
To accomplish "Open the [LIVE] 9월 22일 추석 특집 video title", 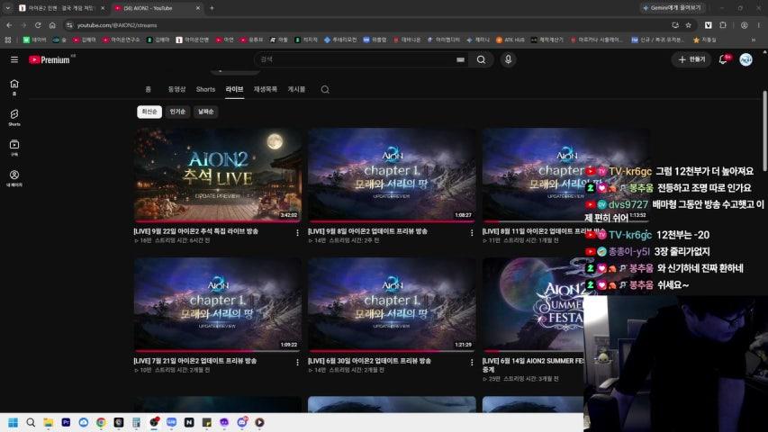I will (x=196, y=231).
